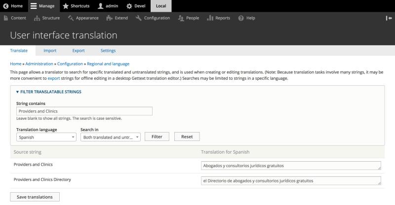Switch to the Translate tab
This screenshot has height=205, width=395.
tap(19, 51)
